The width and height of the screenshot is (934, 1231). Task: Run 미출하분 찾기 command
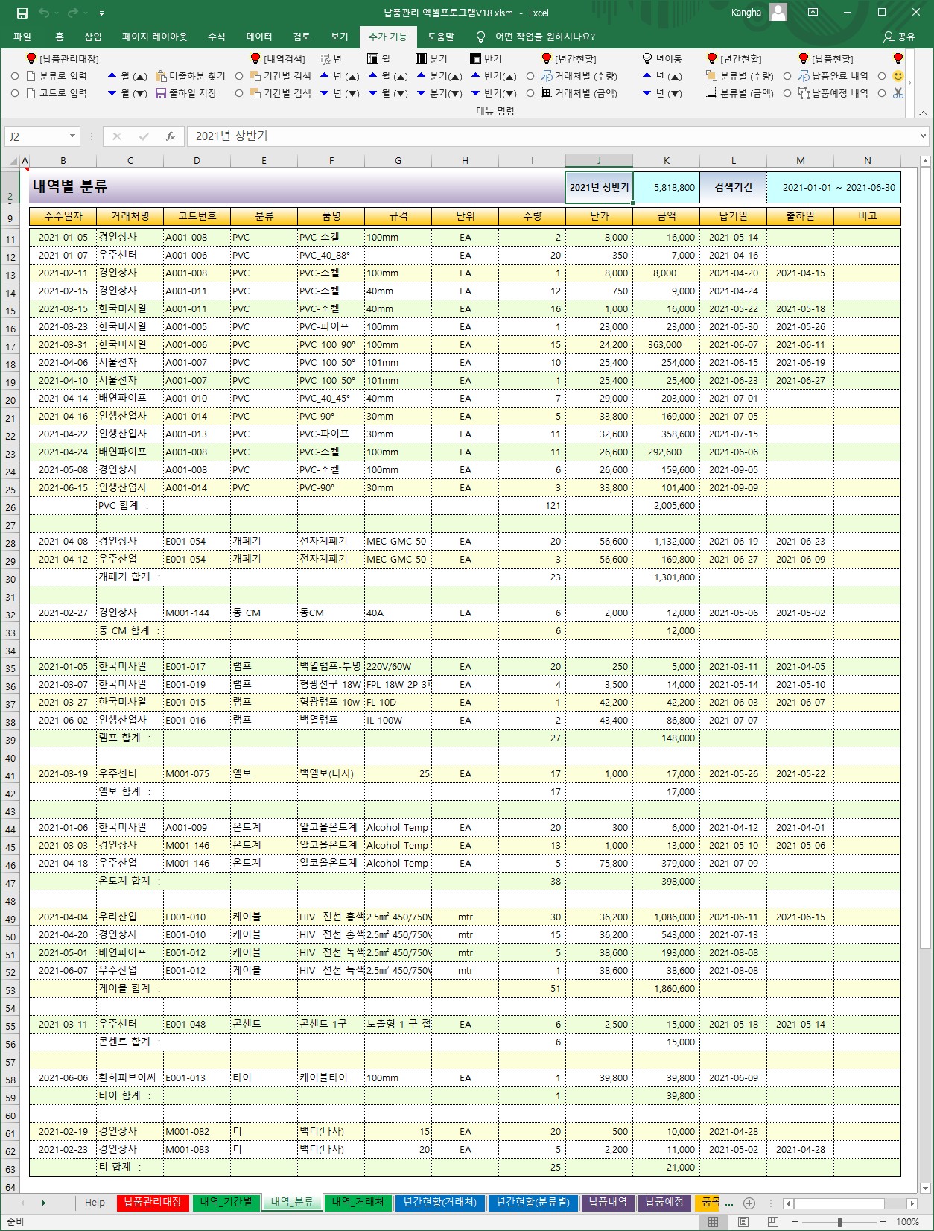[x=190, y=76]
